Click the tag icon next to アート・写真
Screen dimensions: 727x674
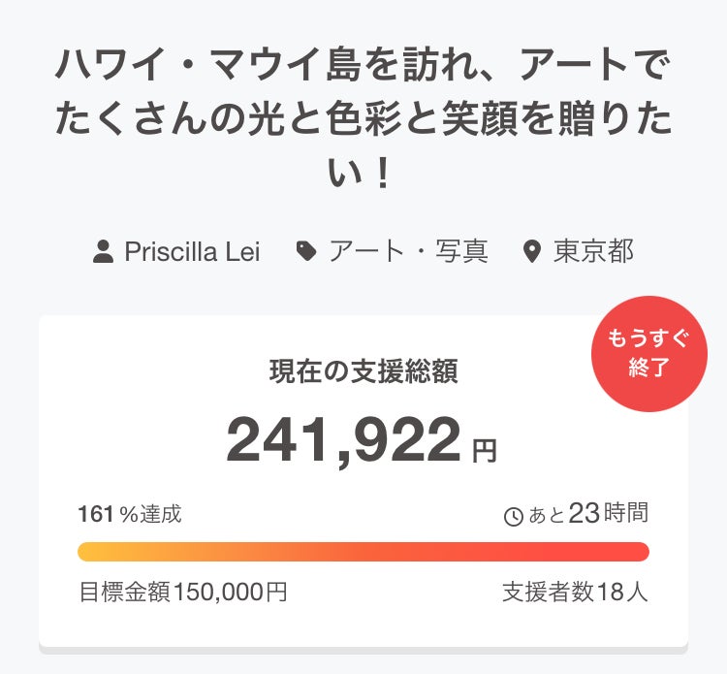[306, 252]
